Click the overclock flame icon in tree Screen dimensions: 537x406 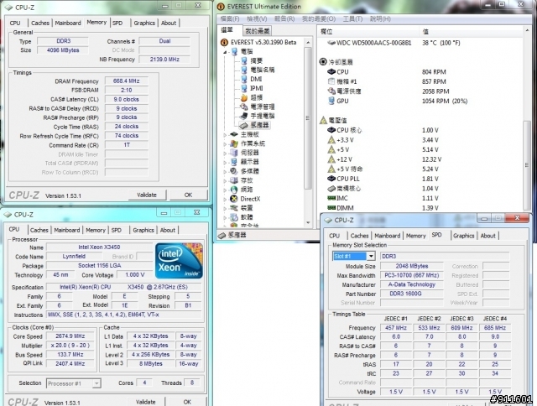(244, 97)
